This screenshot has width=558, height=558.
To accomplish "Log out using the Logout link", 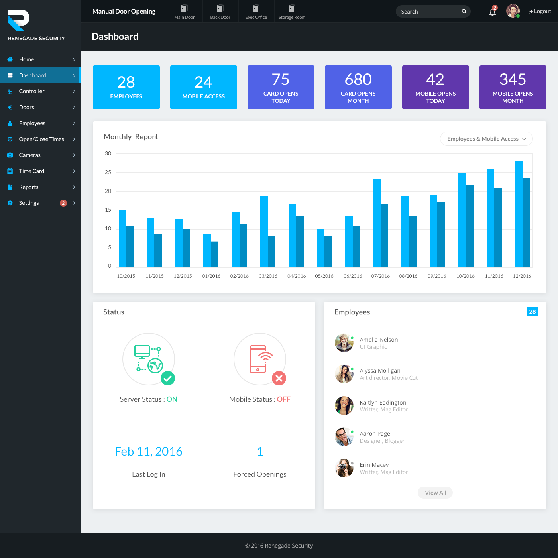I will (539, 11).
